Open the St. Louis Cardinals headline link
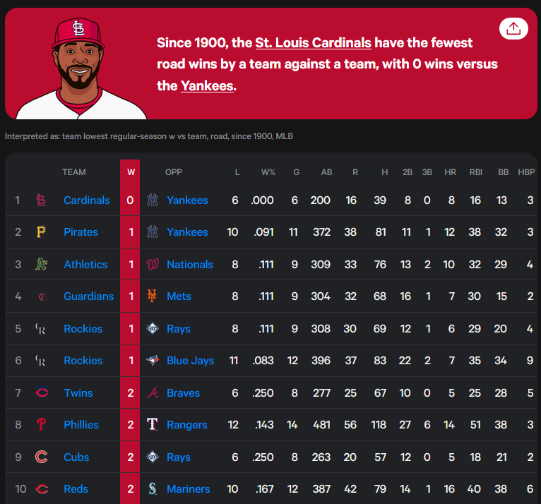This screenshot has height=504, width=541. (x=313, y=43)
